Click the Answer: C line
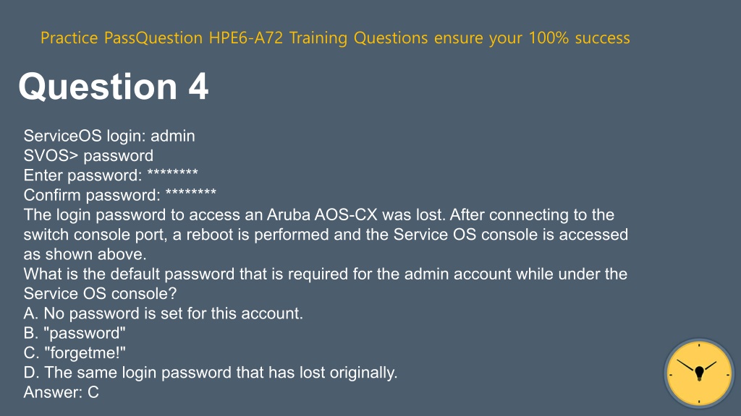Viewport: 741px width, 416px height. point(62,392)
